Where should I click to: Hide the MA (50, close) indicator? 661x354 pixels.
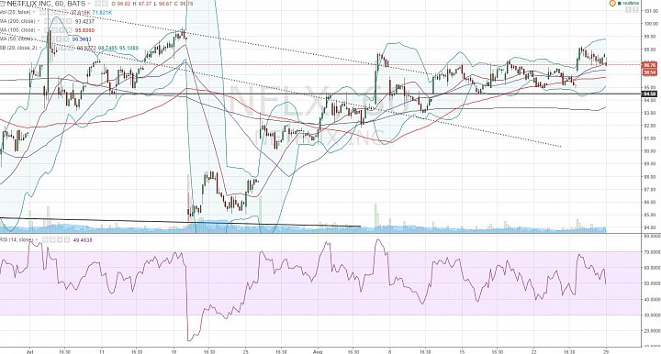43,39
